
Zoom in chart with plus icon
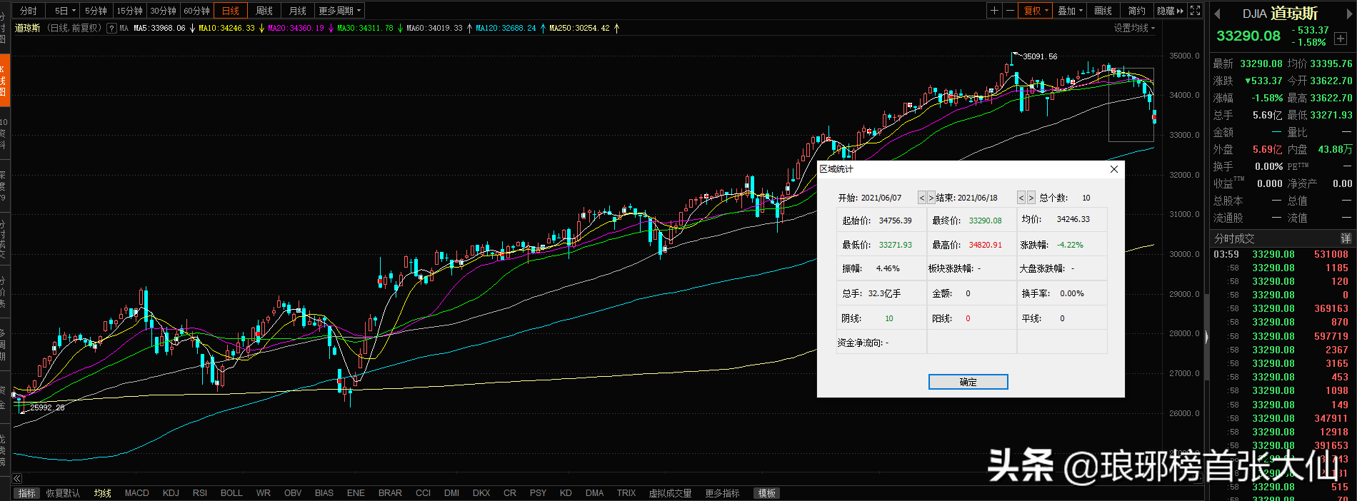(x=994, y=11)
